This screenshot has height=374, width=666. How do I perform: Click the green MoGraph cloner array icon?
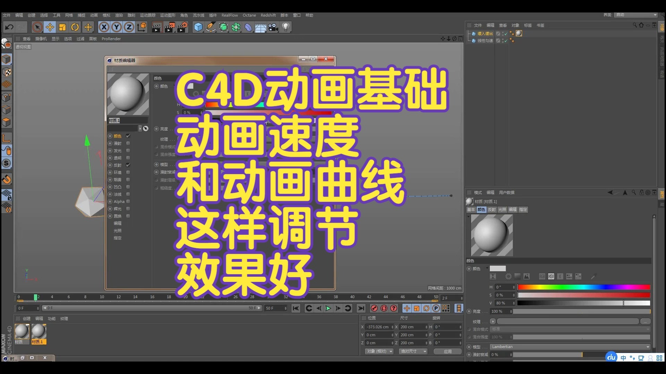pyautogui.click(x=236, y=27)
